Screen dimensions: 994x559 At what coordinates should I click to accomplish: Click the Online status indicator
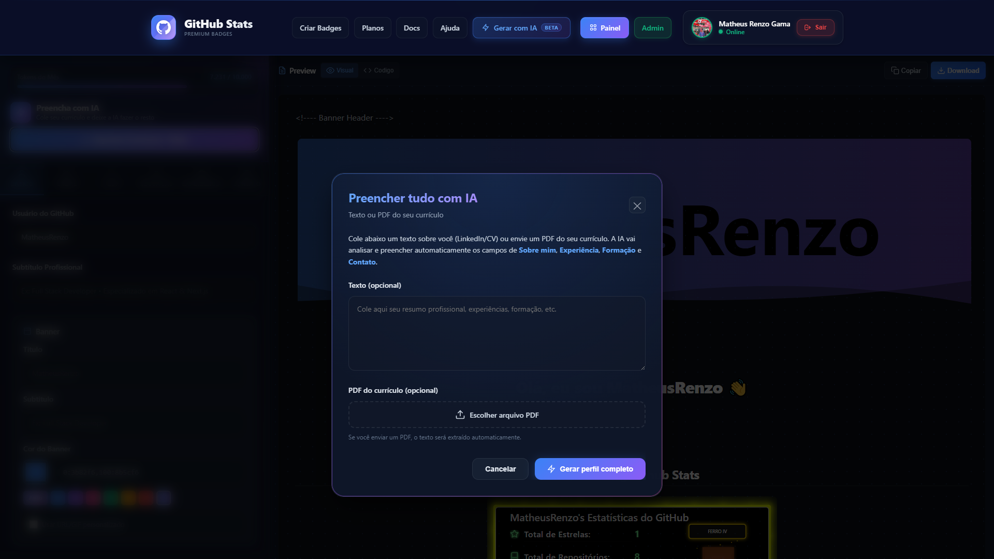pos(731,32)
